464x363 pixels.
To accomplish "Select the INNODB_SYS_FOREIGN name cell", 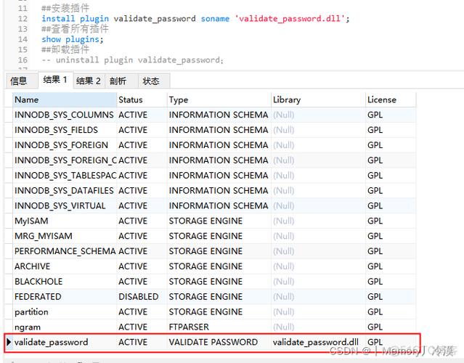I will point(65,145).
